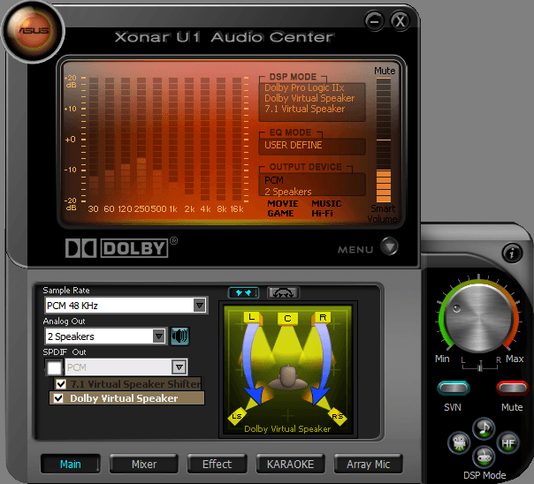Open the Analog Out dropdown arrow
The width and height of the screenshot is (534, 484).
(158, 337)
